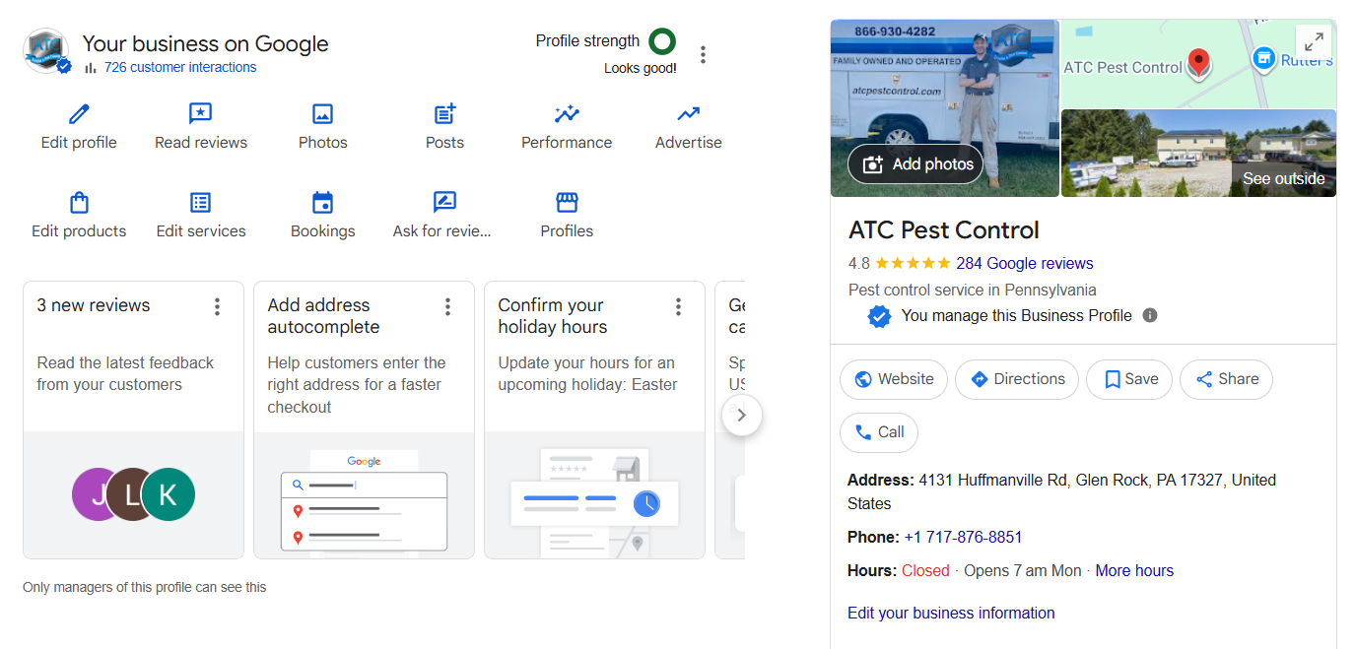The image size is (1355, 649).
Task: Open Ask for reviews icon
Action: coord(444,203)
